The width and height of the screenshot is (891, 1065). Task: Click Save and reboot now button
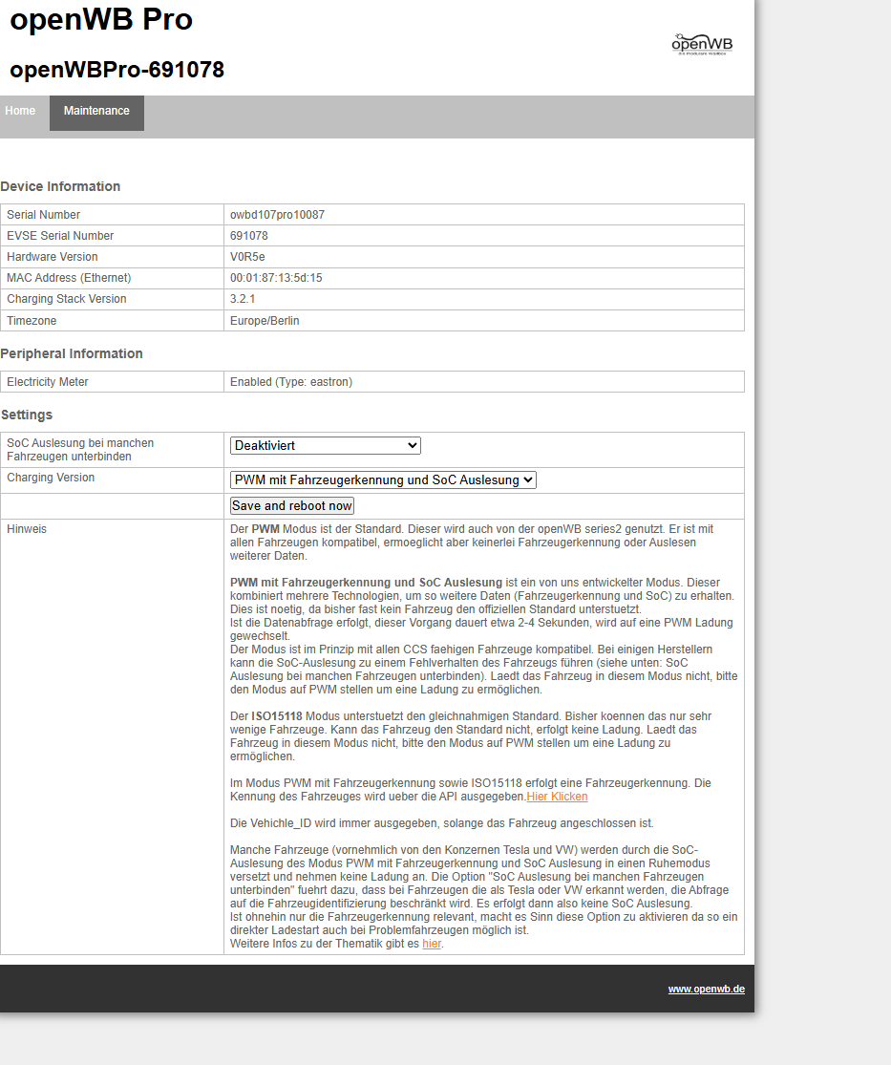point(292,506)
